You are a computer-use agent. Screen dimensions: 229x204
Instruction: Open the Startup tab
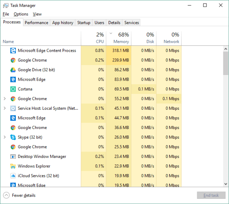coord(84,23)
